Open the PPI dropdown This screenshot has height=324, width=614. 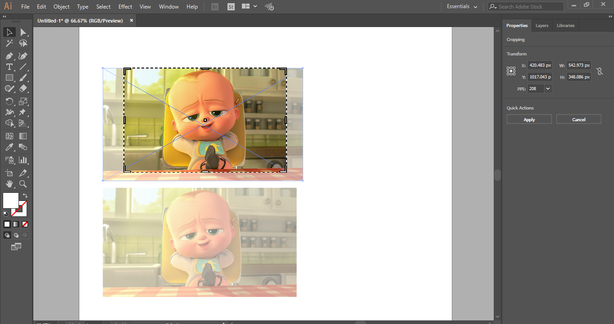(548, 88)
